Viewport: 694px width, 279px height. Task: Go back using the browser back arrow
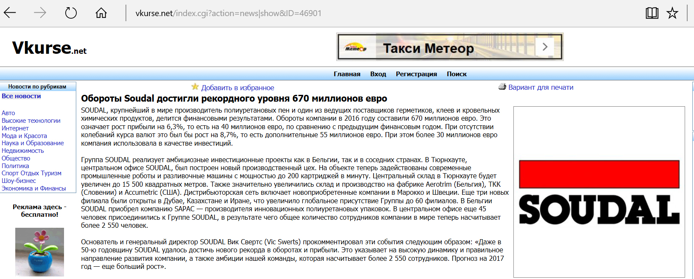coord(10,13)
